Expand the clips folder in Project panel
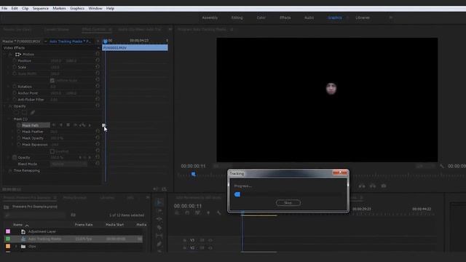Screen dimensions: 466x262 16,247
